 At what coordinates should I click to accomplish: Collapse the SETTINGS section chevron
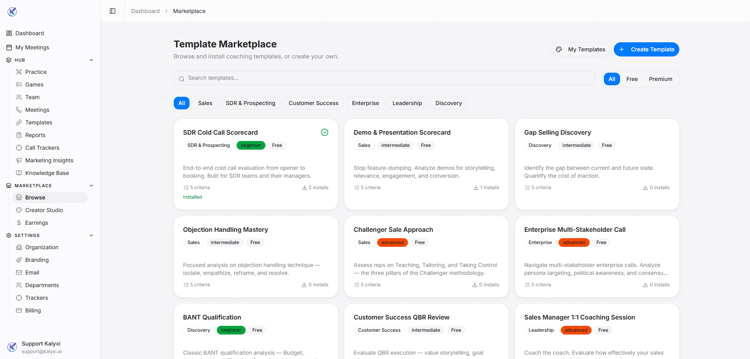click(x=91, y=235)
